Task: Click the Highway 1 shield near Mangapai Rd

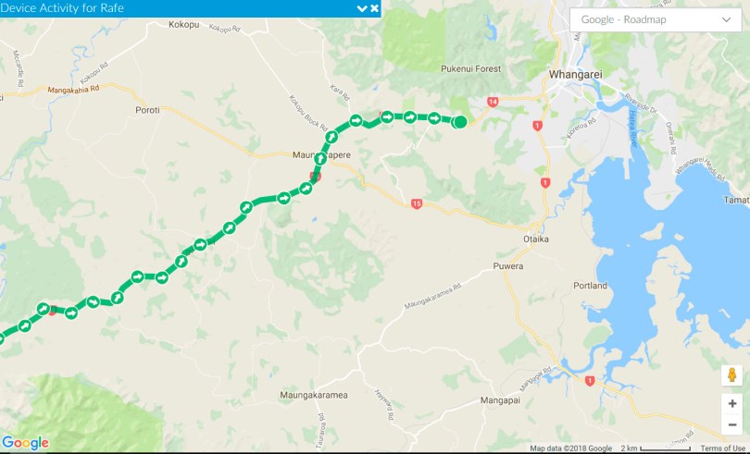Action: (590, 381)
